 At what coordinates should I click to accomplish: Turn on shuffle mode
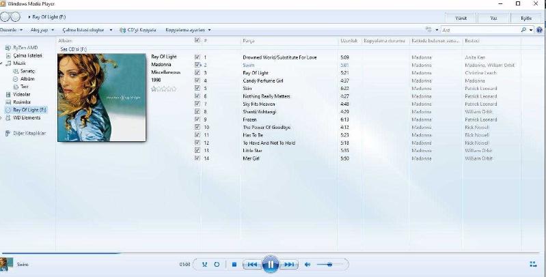[x=204, y=264]
